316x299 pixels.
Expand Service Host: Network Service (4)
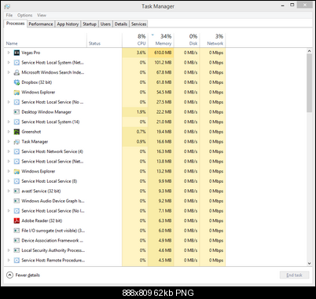pos(9,151)
